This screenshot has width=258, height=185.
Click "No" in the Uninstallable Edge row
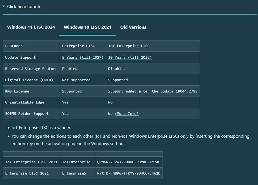tap(153, 102)
